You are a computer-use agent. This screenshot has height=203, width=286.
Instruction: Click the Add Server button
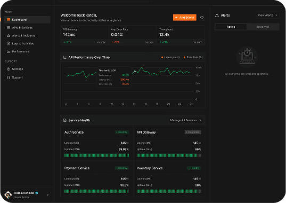(185, 18)
